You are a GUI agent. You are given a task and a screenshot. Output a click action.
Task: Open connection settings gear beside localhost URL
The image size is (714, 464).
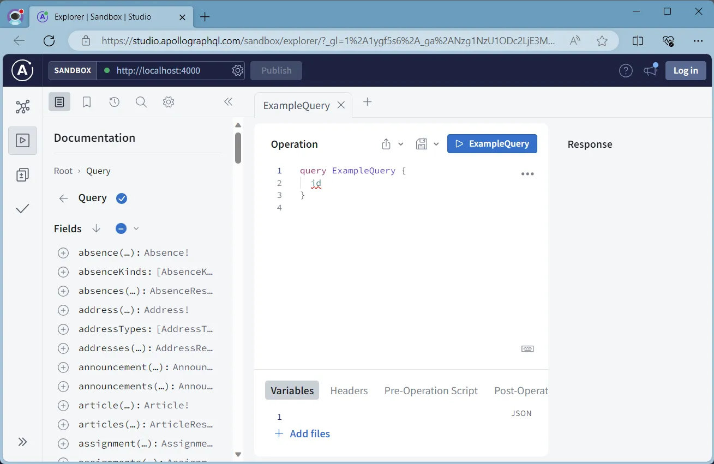coord(237,70)
